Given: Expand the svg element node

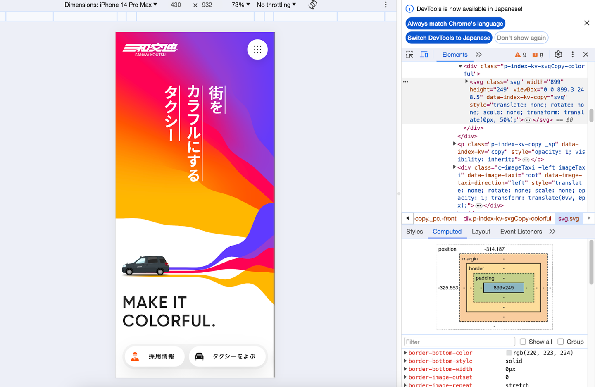Looking at the screenshot, I should [x=466, y=82].
